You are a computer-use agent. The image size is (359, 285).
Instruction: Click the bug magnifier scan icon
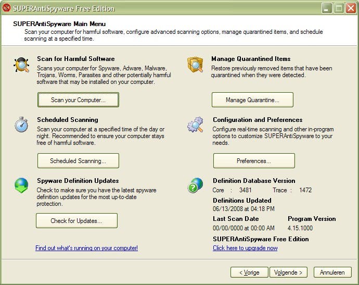[x=21, y=65]
